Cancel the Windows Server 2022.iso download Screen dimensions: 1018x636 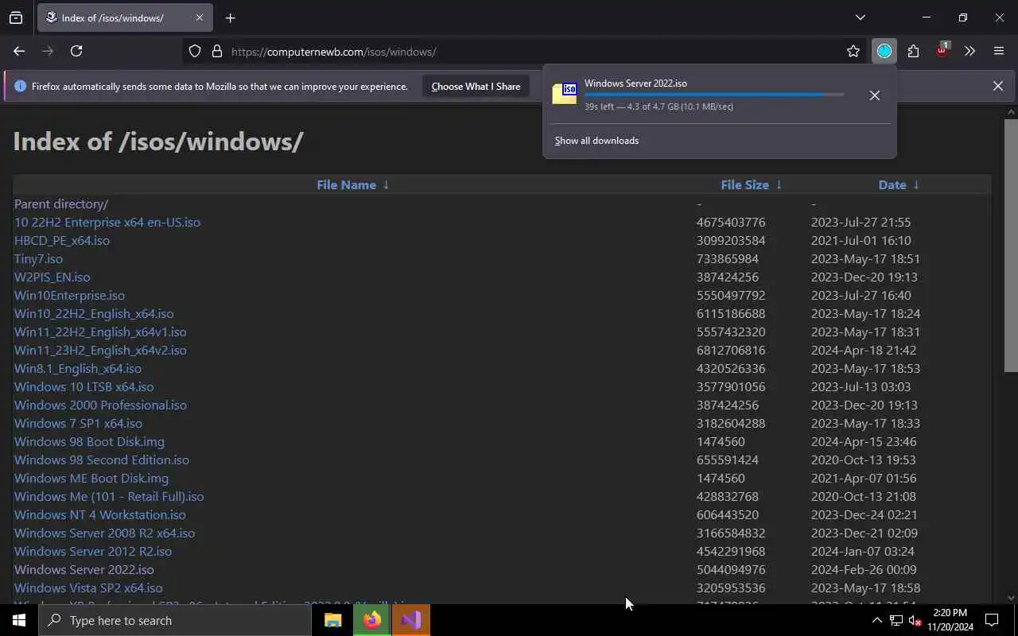[874, 95]
